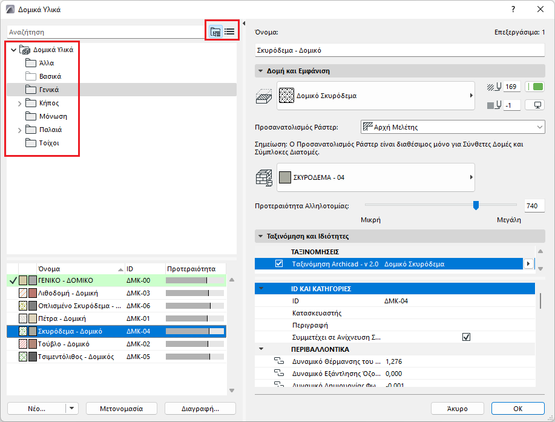
Task: Toggle Ταξινόμηση Archicad v 2.0 checkbox
Action: point(279,264)
